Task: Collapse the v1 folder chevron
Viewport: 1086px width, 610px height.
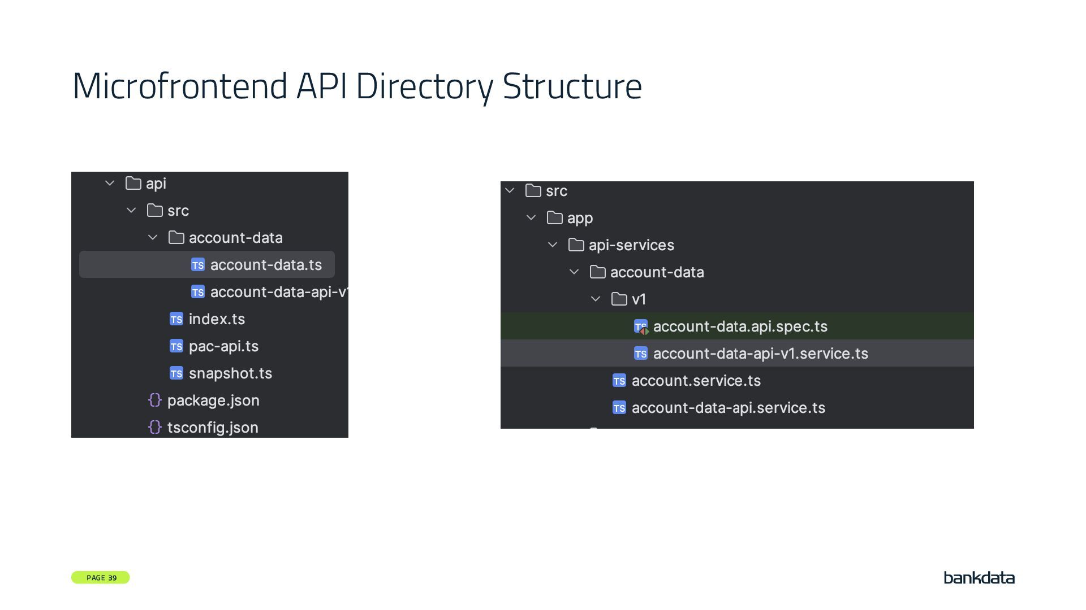Action: 596,299
